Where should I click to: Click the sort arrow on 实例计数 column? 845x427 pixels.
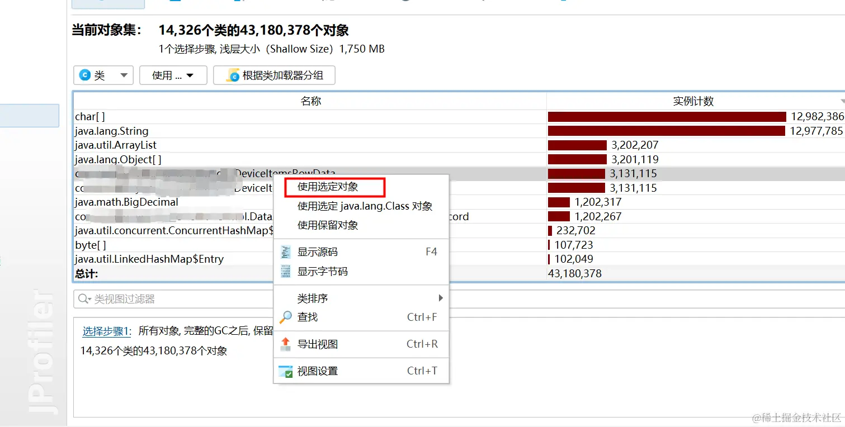click(x=842, y=101)
